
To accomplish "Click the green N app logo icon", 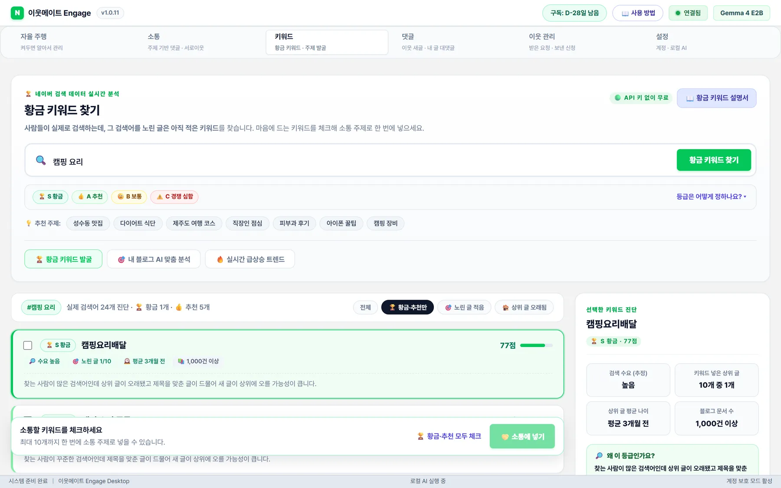I will click(17, 13).
